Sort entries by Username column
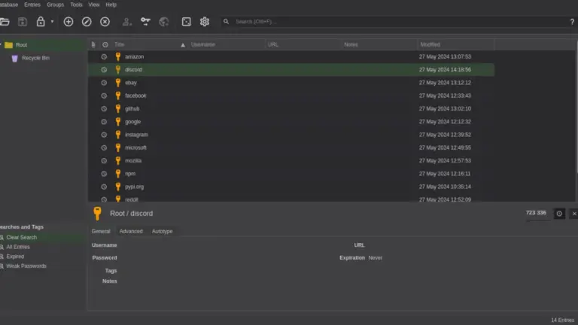 tap(227, 44)
